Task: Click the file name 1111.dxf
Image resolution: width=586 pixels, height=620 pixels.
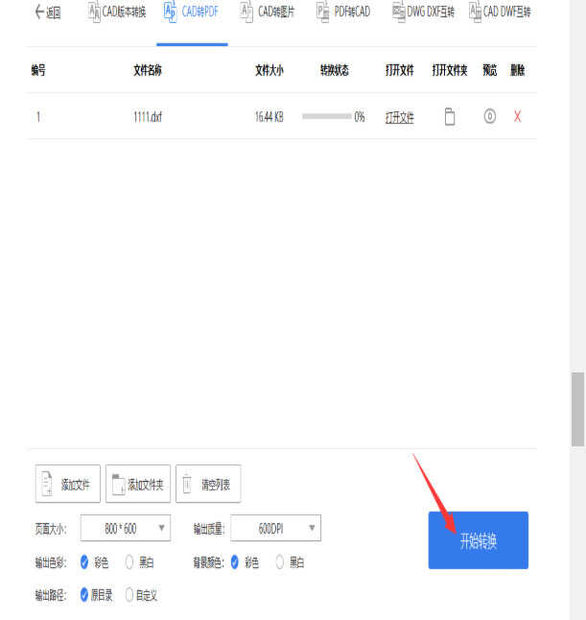Action: tap(148, 117)
